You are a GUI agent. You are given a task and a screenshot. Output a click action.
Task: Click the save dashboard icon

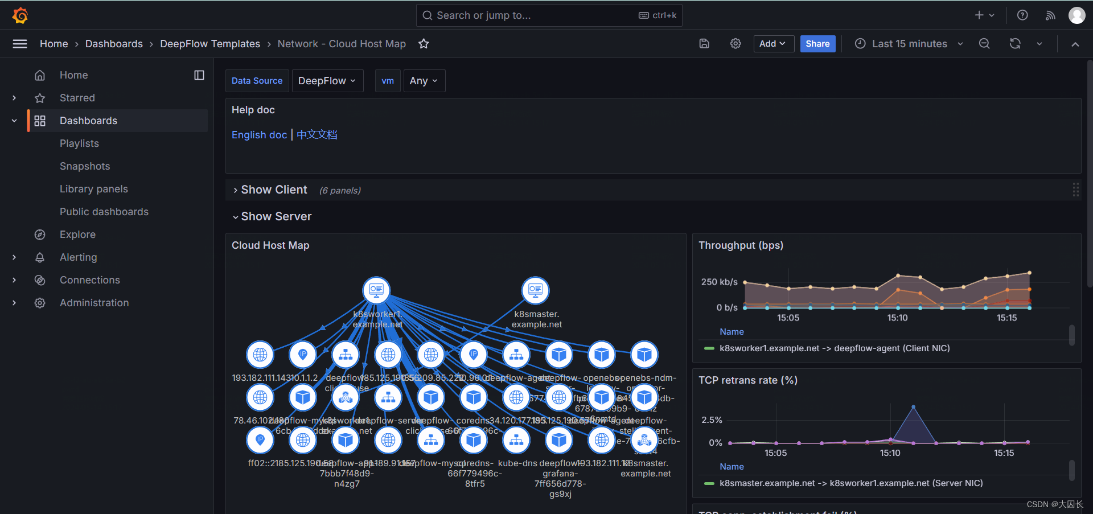(x=704, y=44)
